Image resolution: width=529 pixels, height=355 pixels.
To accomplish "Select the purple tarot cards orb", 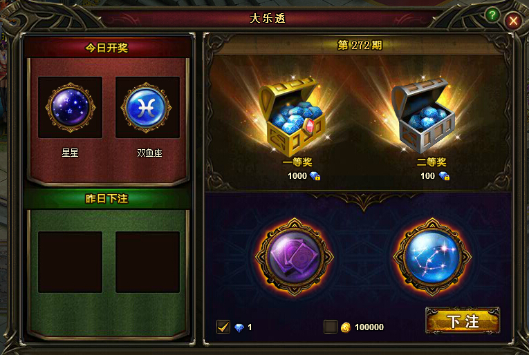I will (x=295, y=258).
